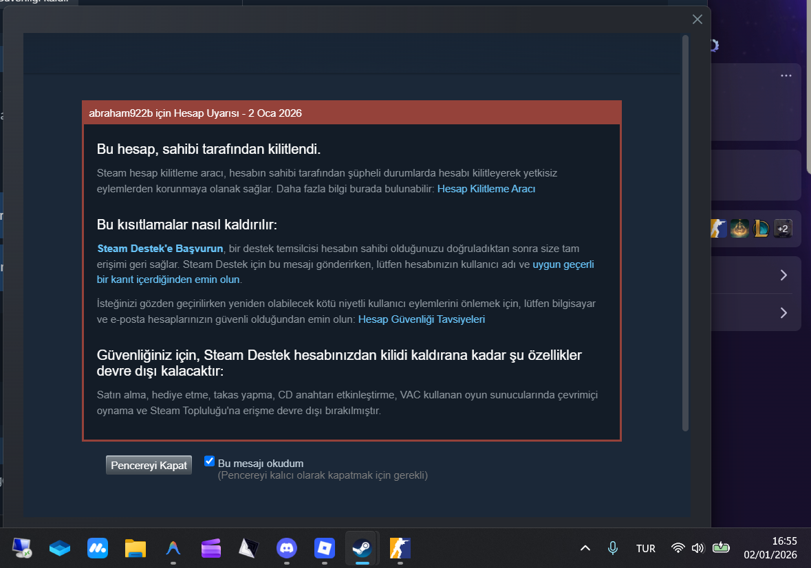Screen dimensions: 811x568
Task: Open the blue cube app in taskbar
Action: pos(60,548)
